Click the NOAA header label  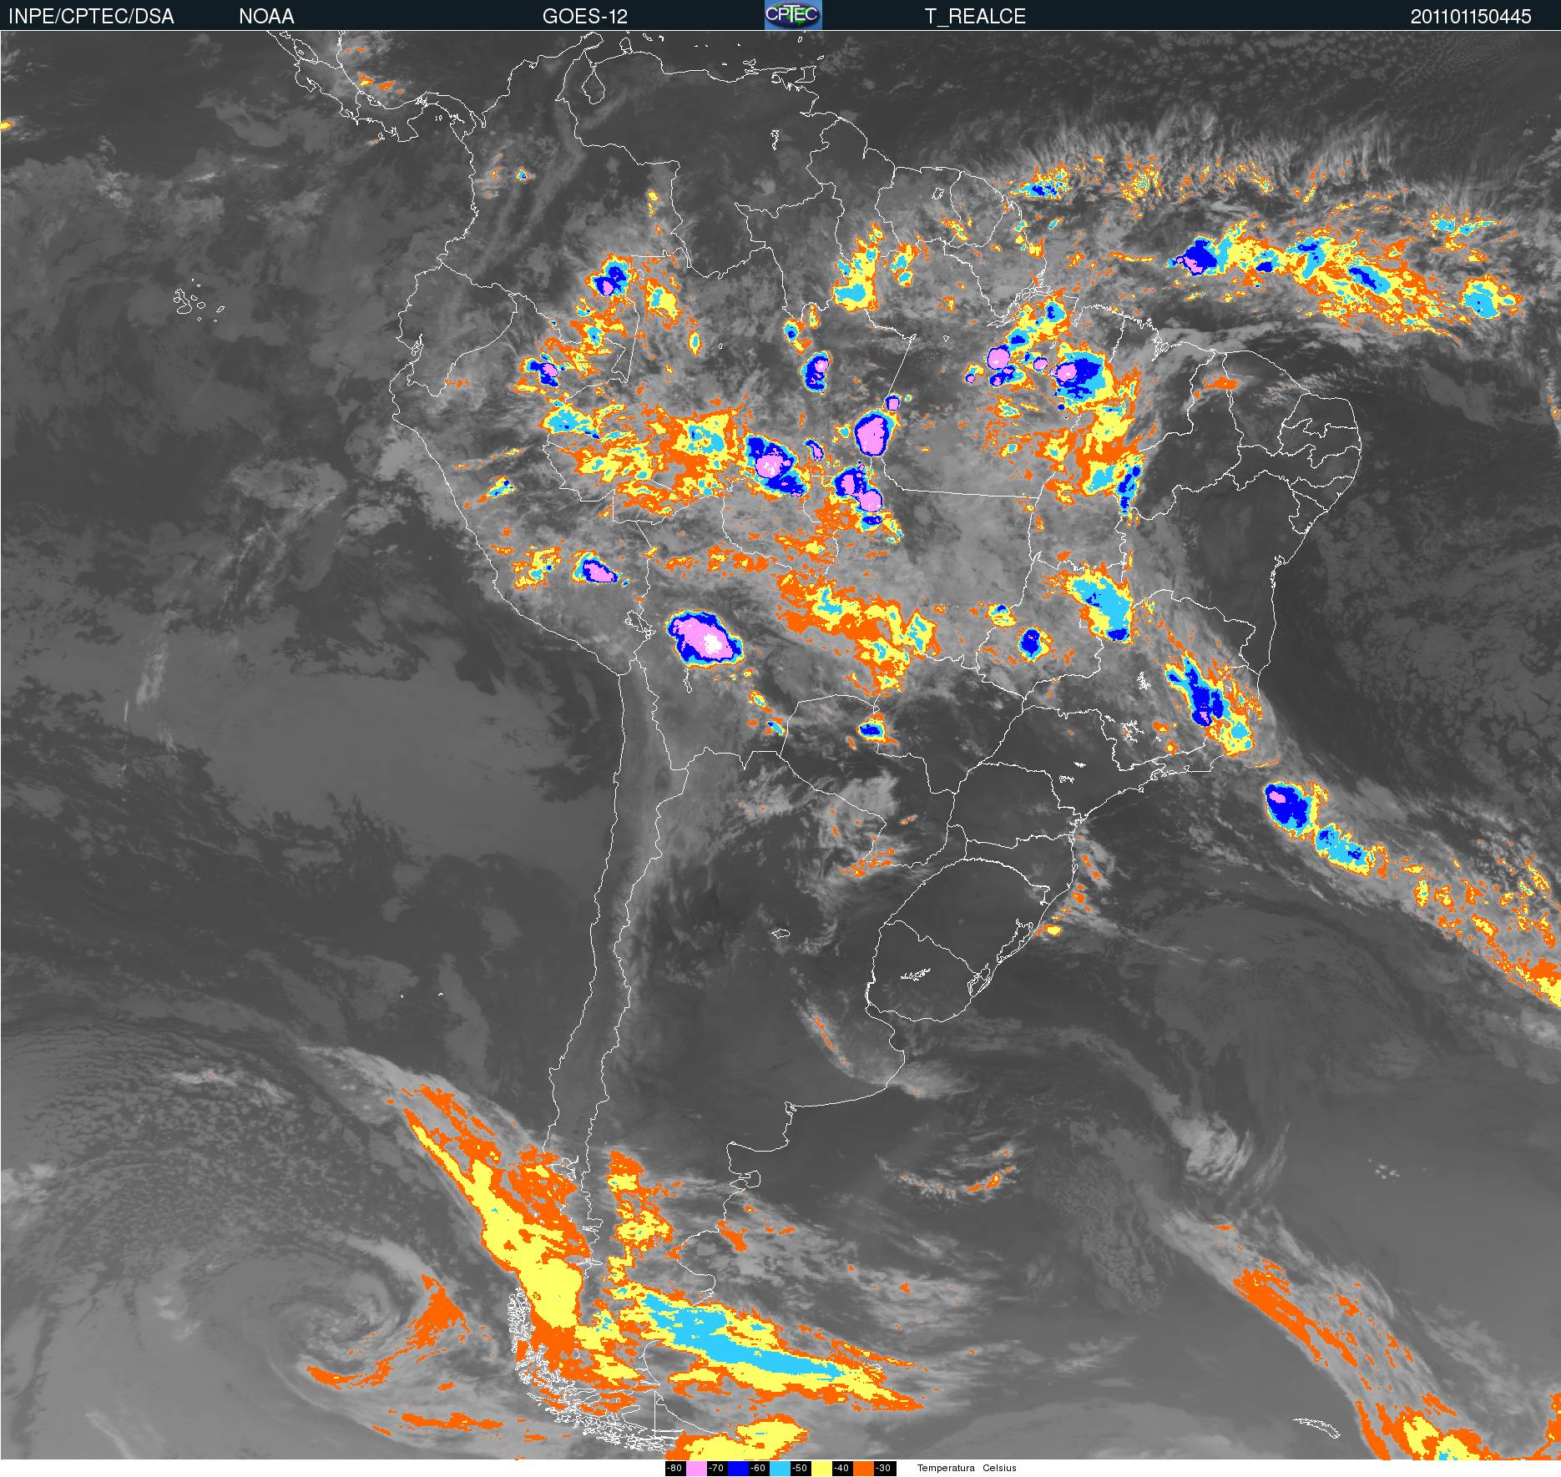coord(266,17)
